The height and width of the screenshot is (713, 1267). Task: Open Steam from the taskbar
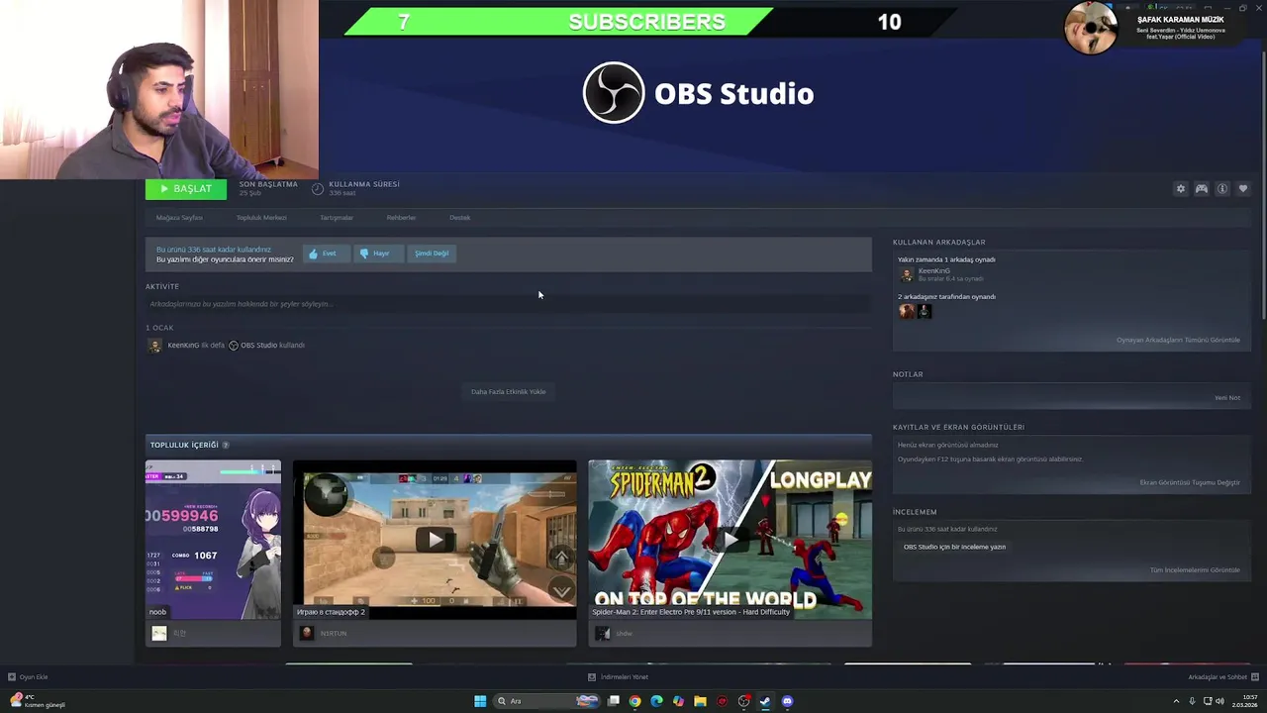pyautogui.click(x=765, y=701)
